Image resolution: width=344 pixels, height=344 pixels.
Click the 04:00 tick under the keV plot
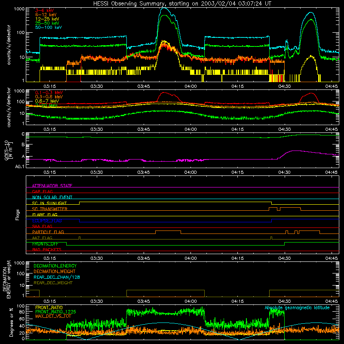pyautogui.click(x=190, y=86)
